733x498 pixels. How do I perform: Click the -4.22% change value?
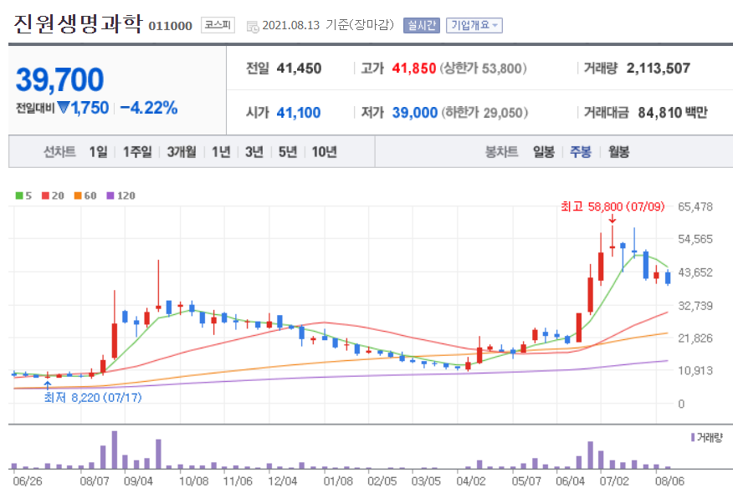(149, 108)
